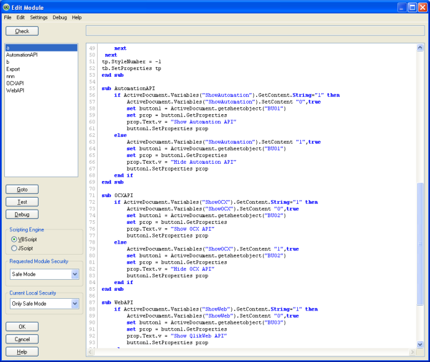Open the Settings menu
430x362 pixels.
[39, 17]
